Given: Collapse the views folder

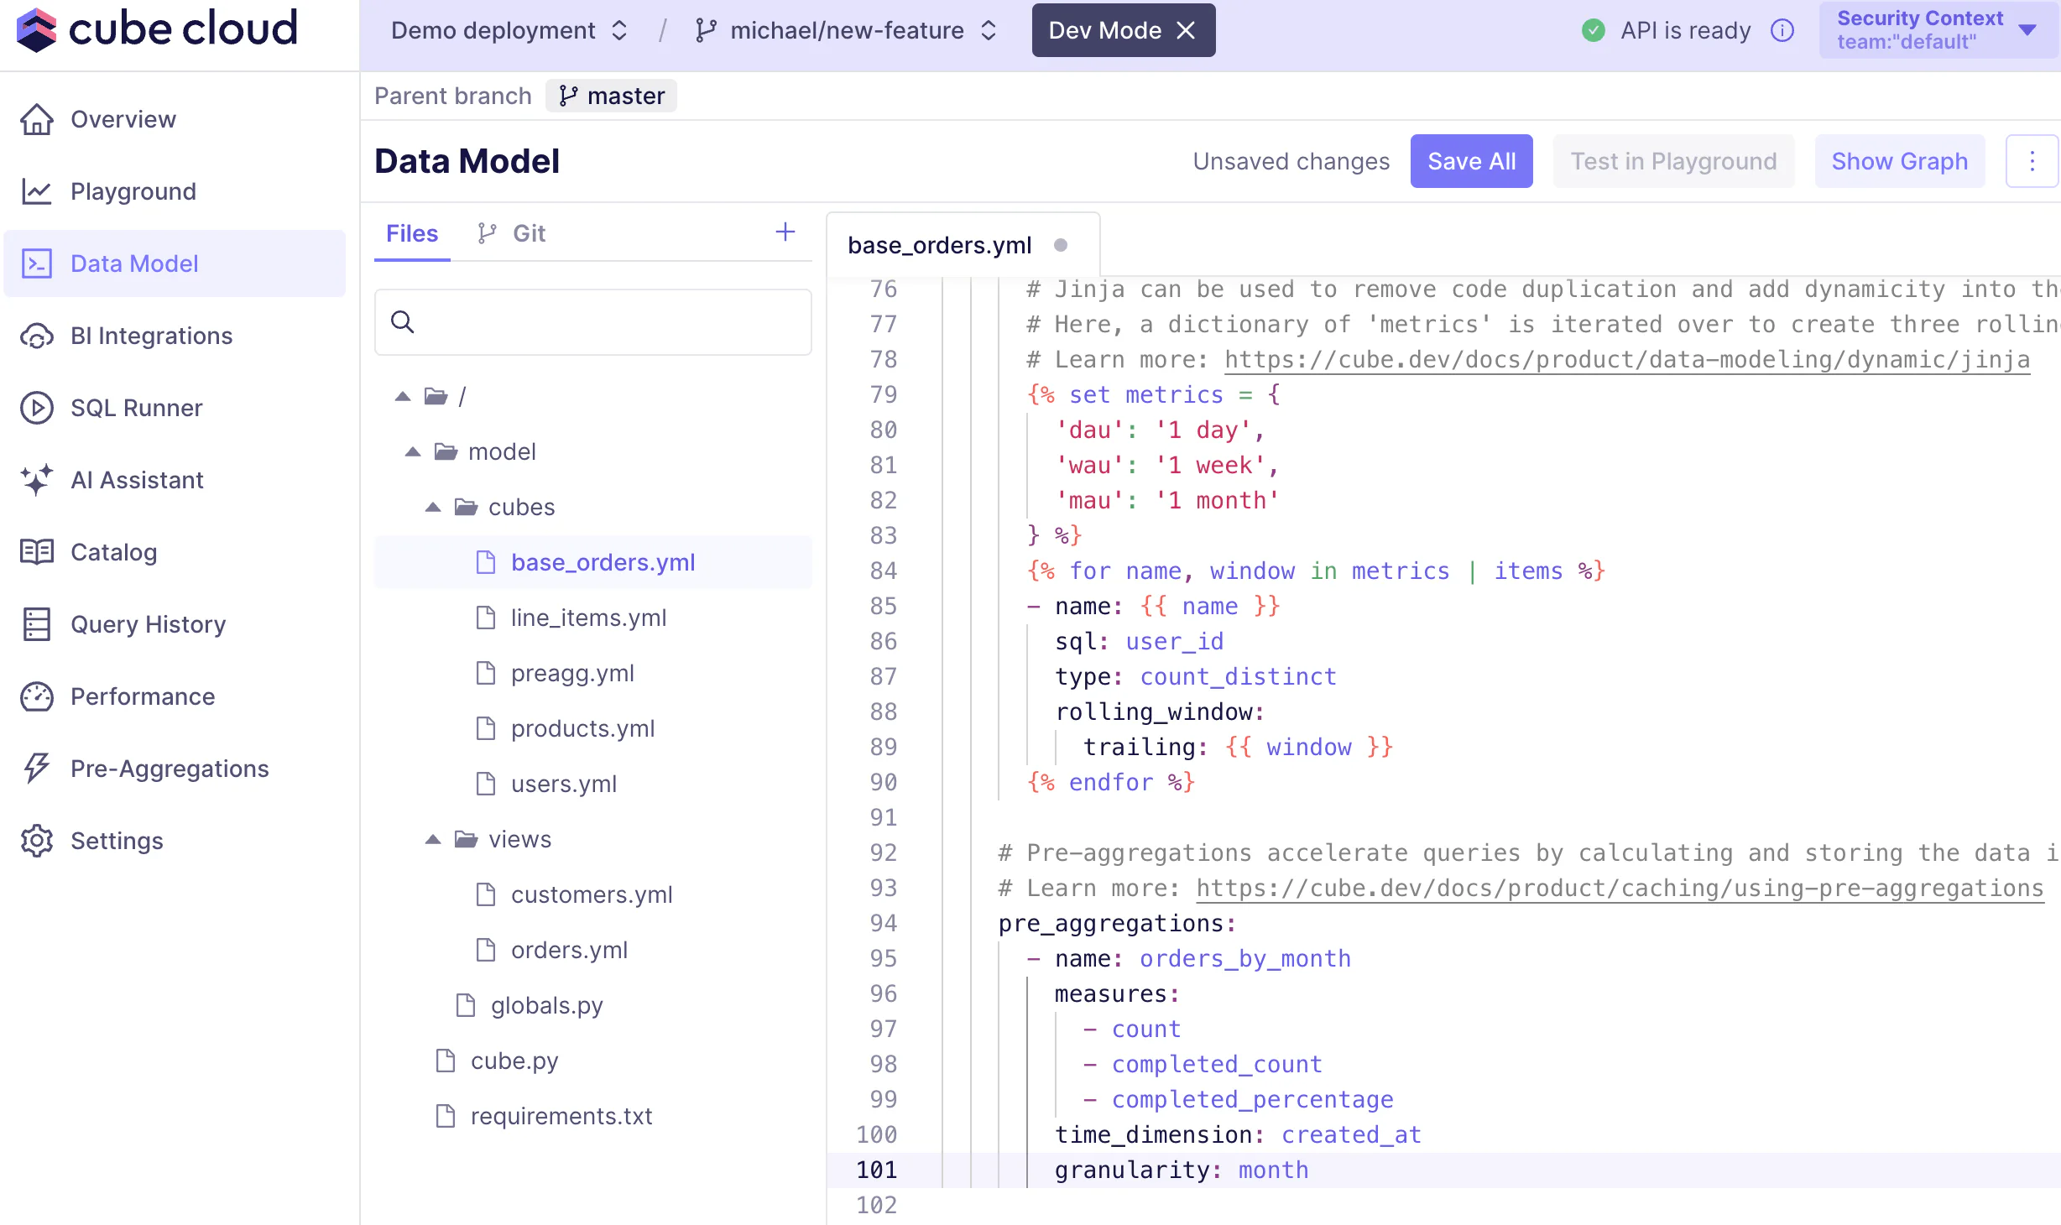Looking at the screenshot, I should pos(433,839).
